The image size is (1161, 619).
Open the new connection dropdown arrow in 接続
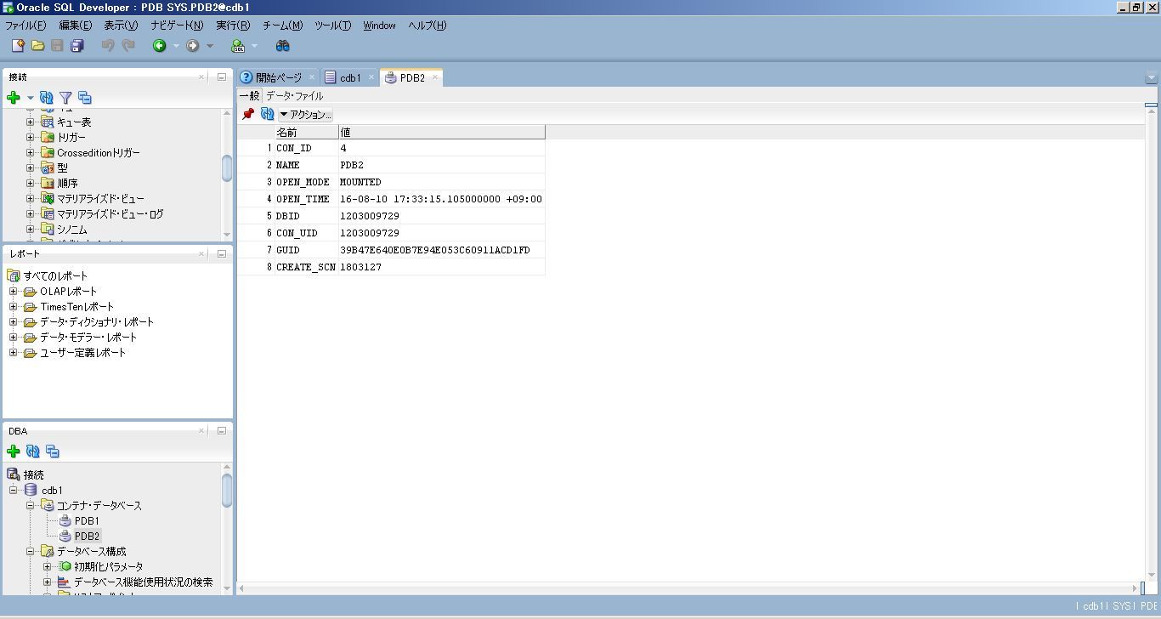coord(30,98)
